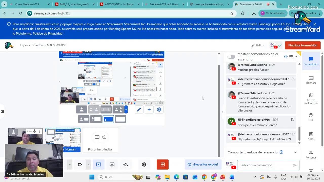Click the Editar broadcast button
This screenshot has height=182, width=324.
(x=258, y=45)
